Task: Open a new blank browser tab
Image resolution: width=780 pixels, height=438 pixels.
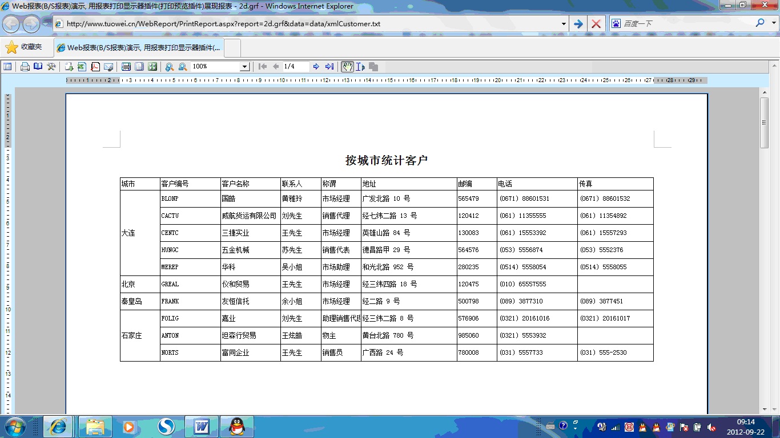Action: pos(232,48)
